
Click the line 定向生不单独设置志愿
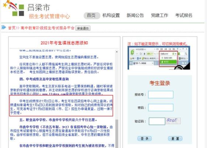[x=59, y=57]
